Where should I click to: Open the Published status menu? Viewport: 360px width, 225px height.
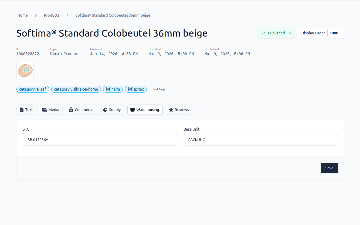(x=276, y=33)
